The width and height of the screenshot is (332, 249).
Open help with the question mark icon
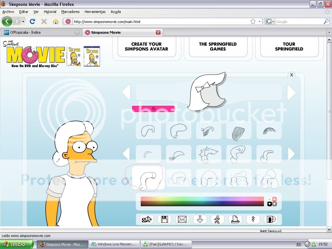253,219
